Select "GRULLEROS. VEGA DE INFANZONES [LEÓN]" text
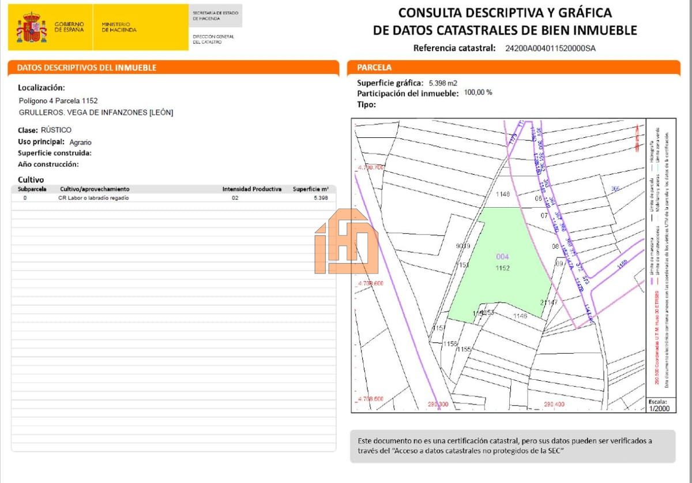Image resolution: width=692 pixels, height=483 pixels. [x=96, y=113]
